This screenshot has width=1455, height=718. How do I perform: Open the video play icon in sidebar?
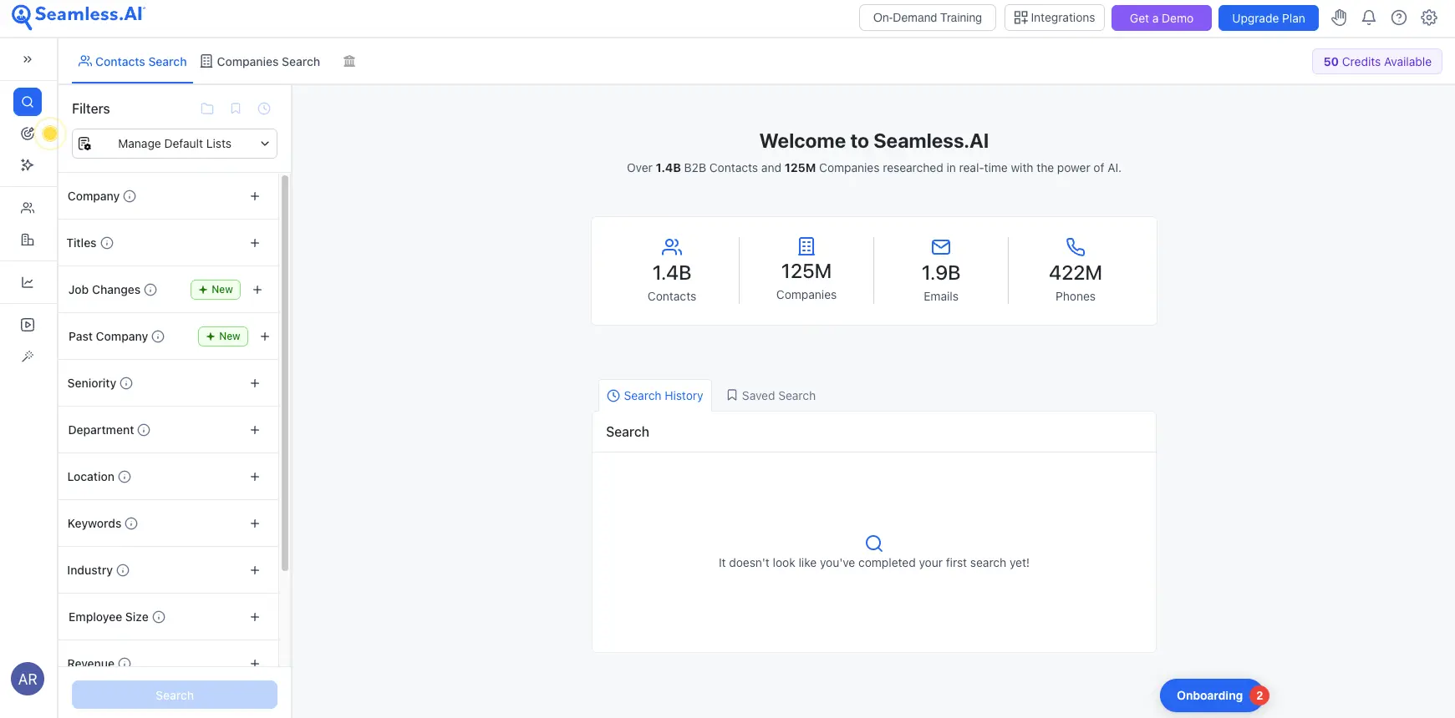point(28,325)
